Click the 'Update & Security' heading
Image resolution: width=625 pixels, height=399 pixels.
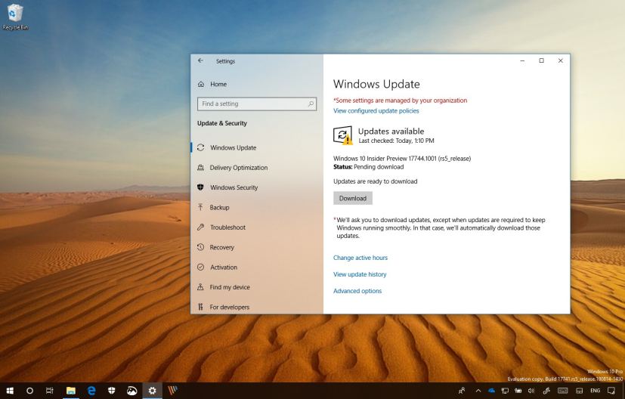[222, 123]
